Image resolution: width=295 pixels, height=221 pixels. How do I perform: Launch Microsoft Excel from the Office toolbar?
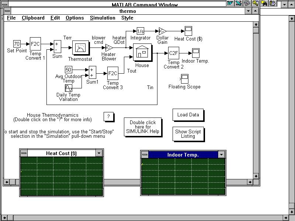(239, 3)
